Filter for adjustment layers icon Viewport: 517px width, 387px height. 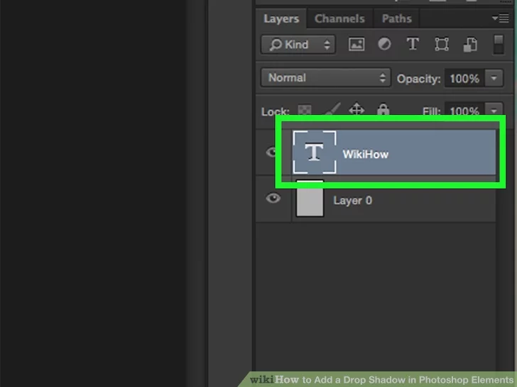click(x=384, y=44)
